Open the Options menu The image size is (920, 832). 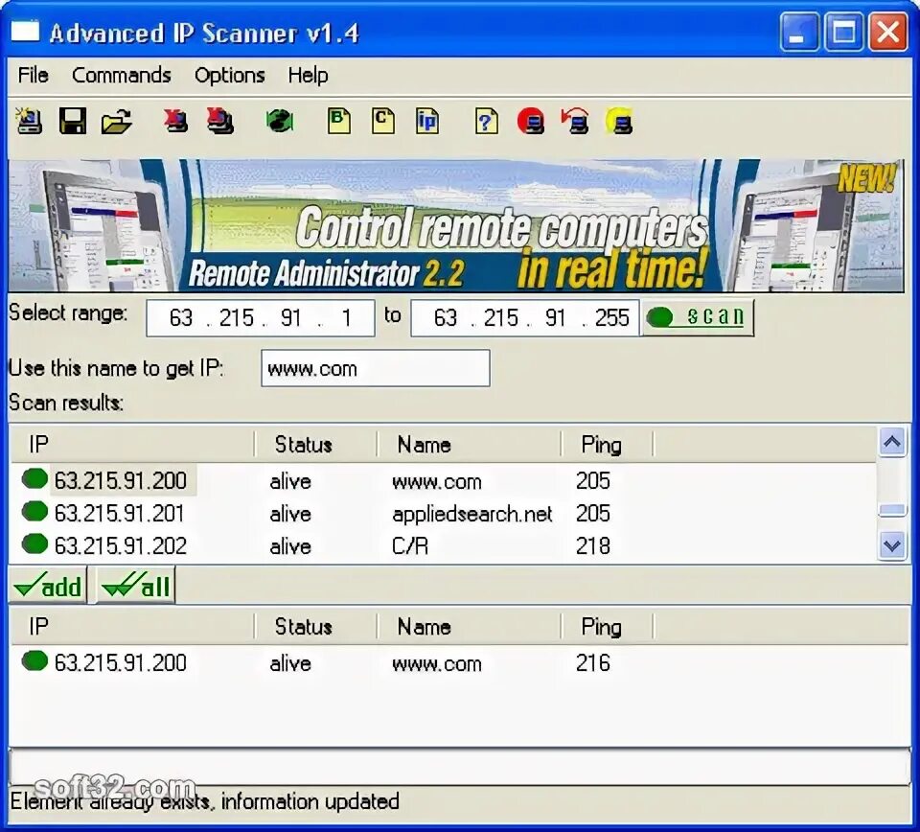tap(229, 75)
